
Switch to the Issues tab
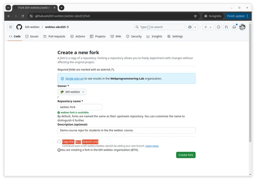pyautogui.click(x=32, y=36)
